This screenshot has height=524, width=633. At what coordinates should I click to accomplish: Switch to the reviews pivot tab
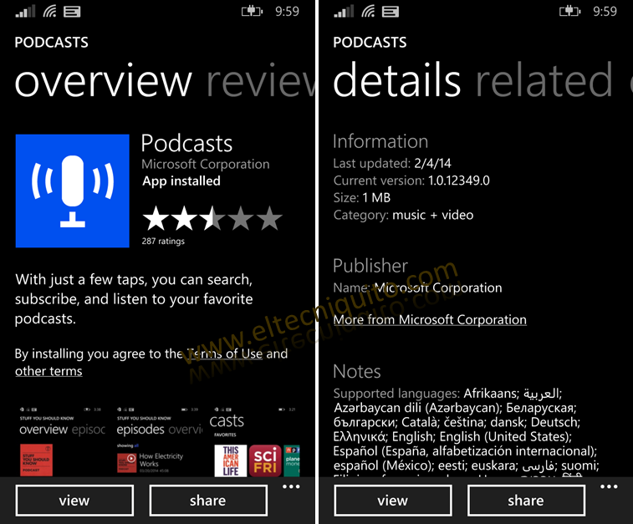pyautogui.click(x=261, y=82)
